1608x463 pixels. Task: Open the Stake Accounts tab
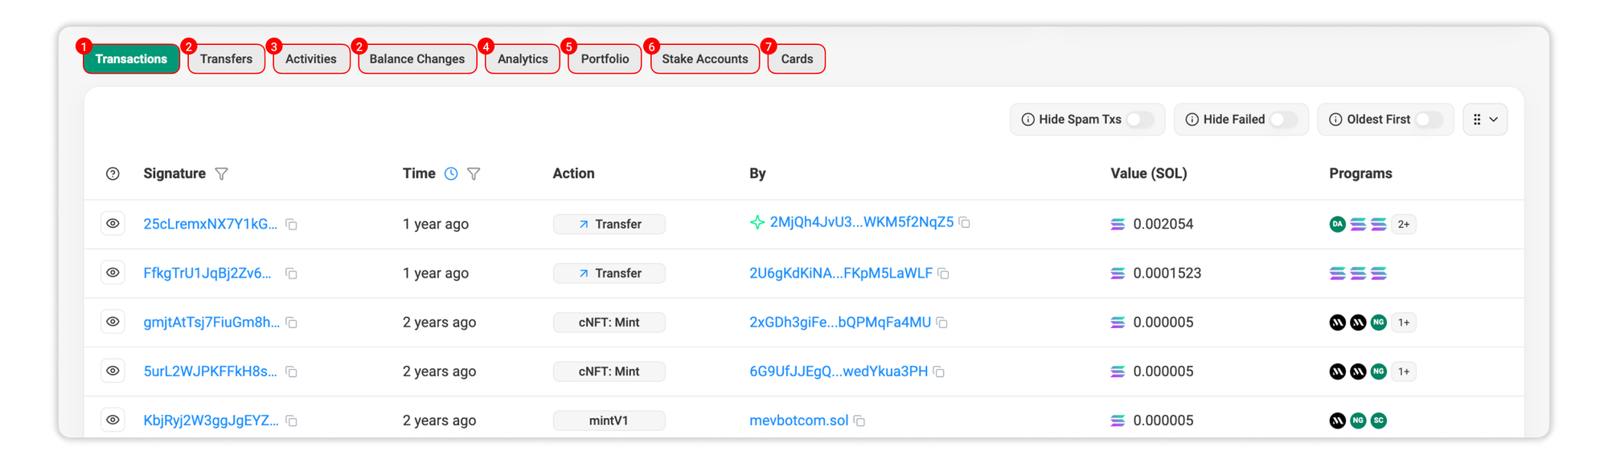pyautogui.click(x=704, y=59)
